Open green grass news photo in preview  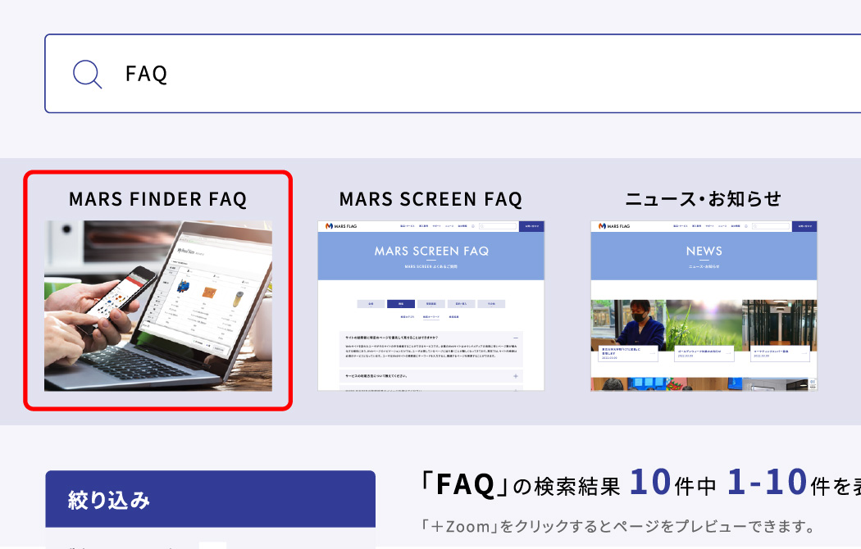coord(704,325)
